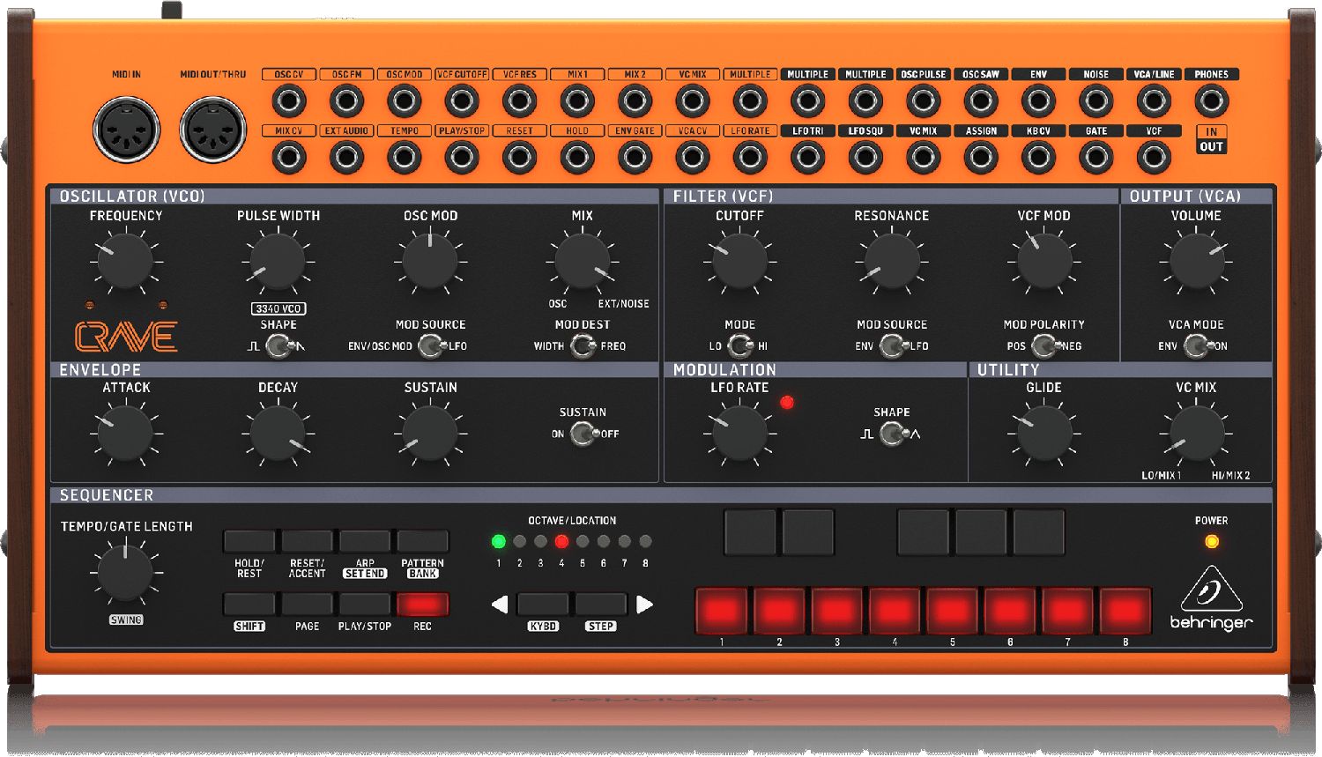Click the left octave arrow

point(500,605)
